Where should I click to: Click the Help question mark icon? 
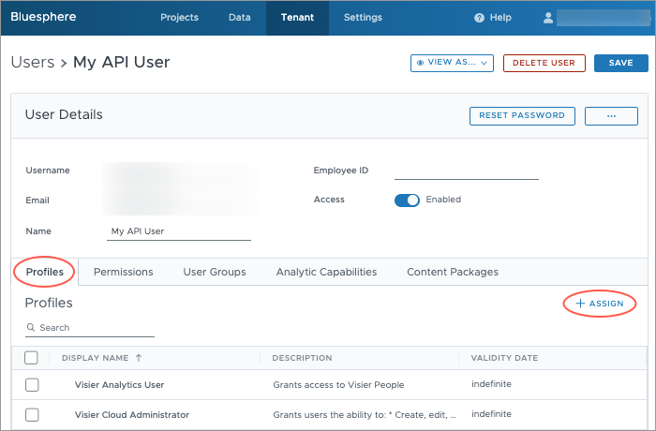pos(479,18)
